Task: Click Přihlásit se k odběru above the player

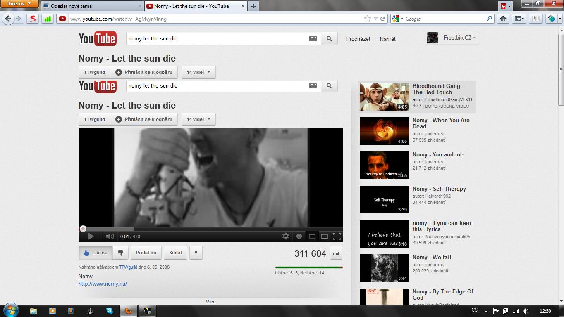Action: pos(144,119)
